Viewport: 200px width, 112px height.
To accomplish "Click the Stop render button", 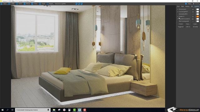I will pos(190,4).
